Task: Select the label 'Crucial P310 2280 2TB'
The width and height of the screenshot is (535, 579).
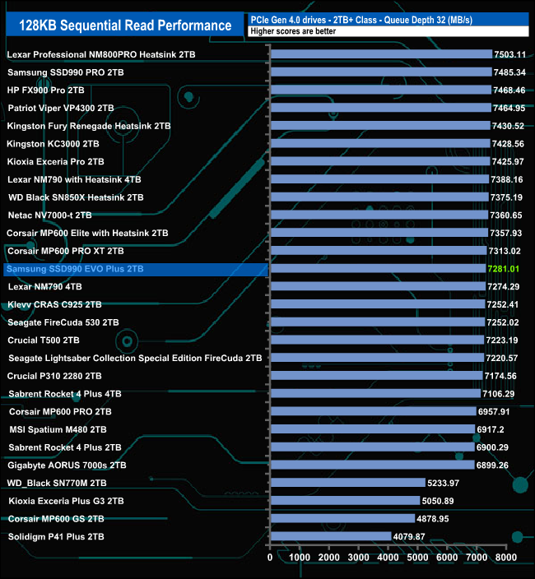Action: 54,376
